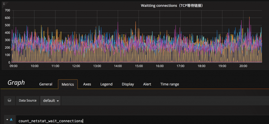
Task: Open the Display tab
Action: (128, 84)
